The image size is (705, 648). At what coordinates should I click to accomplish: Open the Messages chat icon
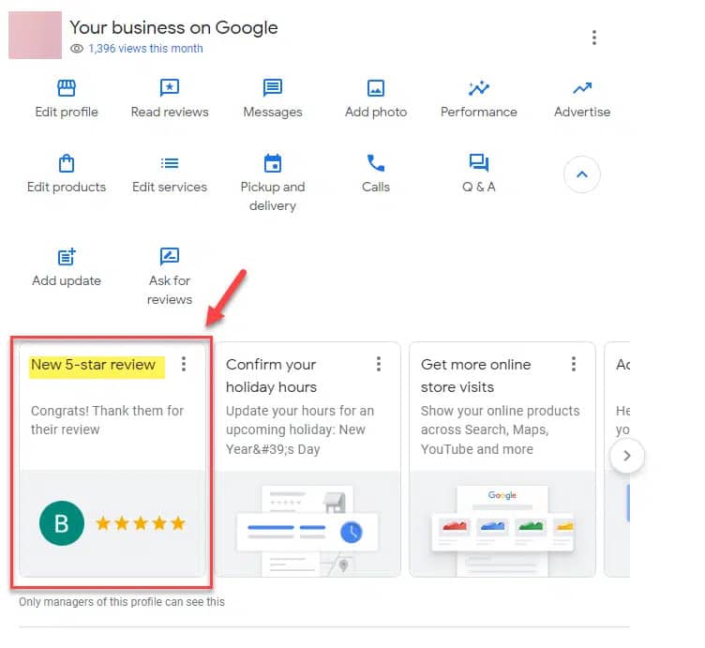pyautogui.click(x=273, y=88)
